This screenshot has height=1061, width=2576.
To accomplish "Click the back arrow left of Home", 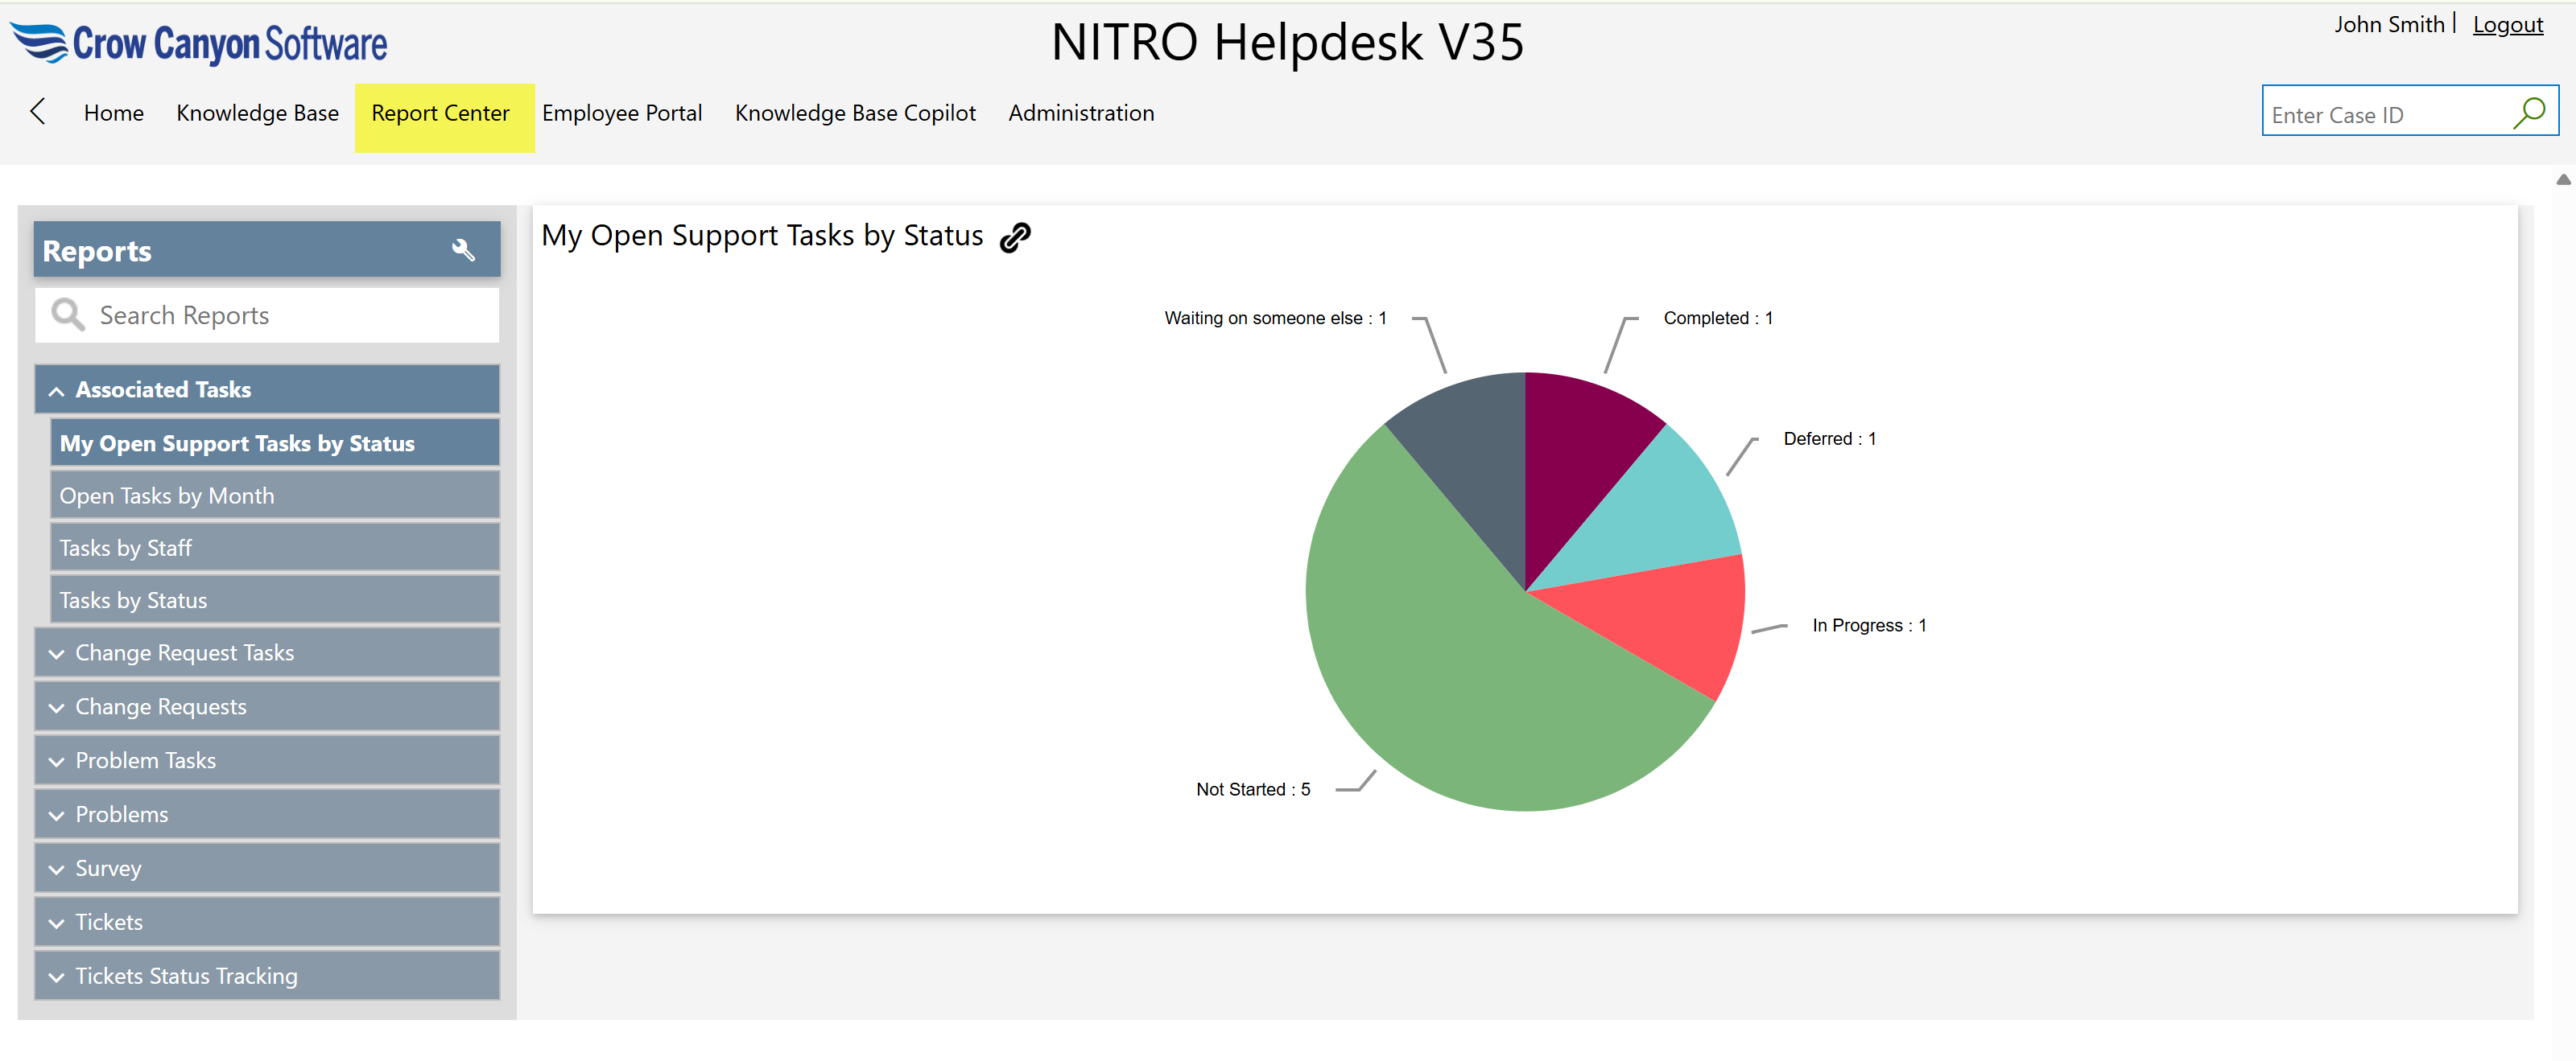I will [x=38, y=112].
